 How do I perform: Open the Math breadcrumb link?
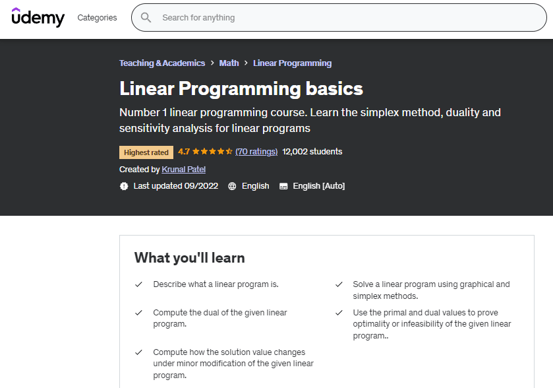pyautogui.click(x=229, y=63)
